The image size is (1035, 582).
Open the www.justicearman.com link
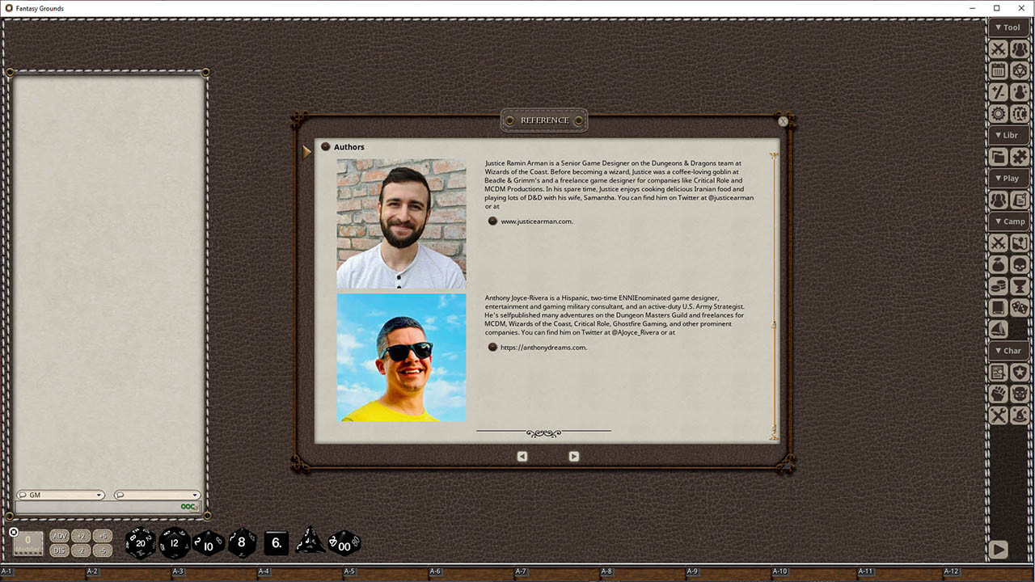pyautogui.click(x=536, y=221)
